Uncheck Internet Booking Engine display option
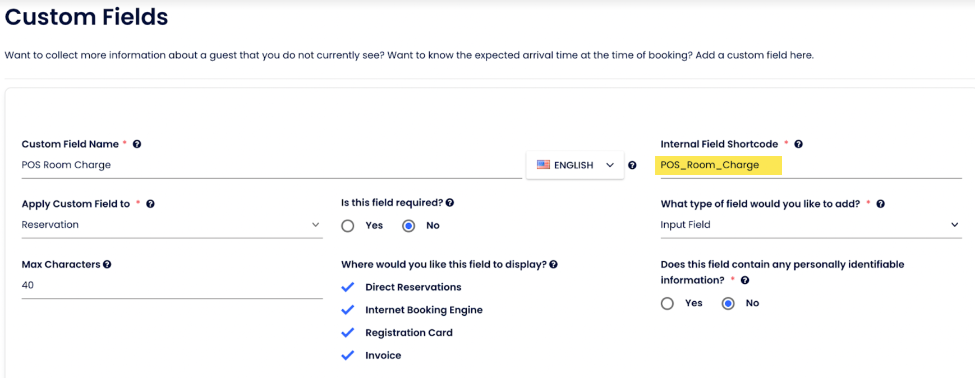 [x=348, y=310]
